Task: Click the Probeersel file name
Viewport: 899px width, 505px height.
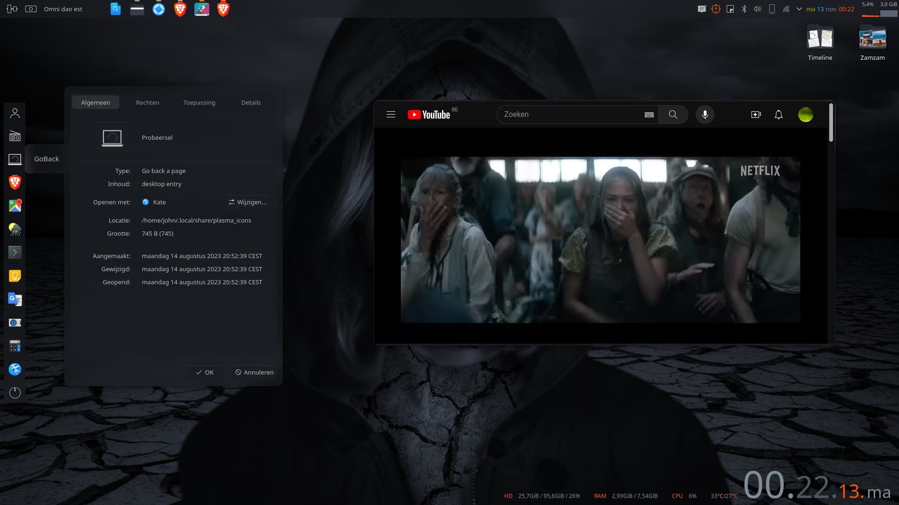Action: [157, 137]
